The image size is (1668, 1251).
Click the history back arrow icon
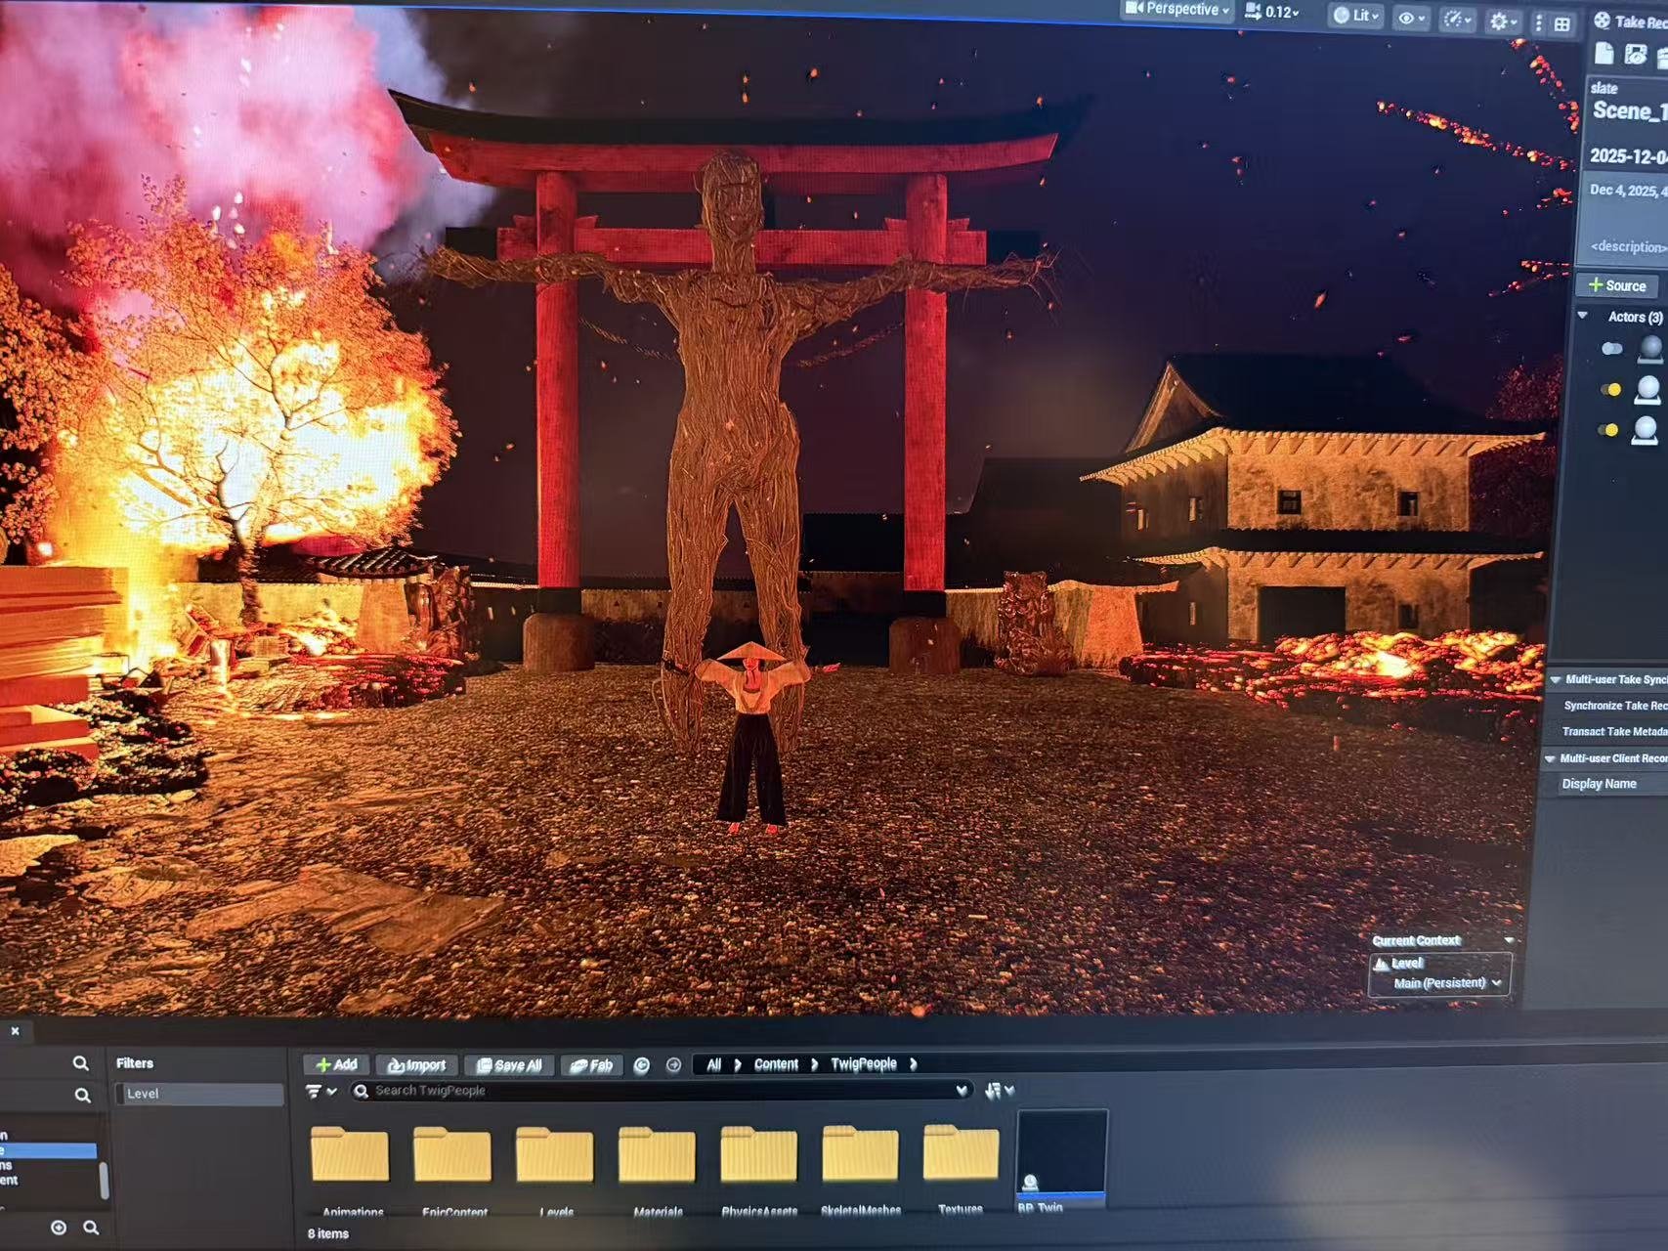642,1065
